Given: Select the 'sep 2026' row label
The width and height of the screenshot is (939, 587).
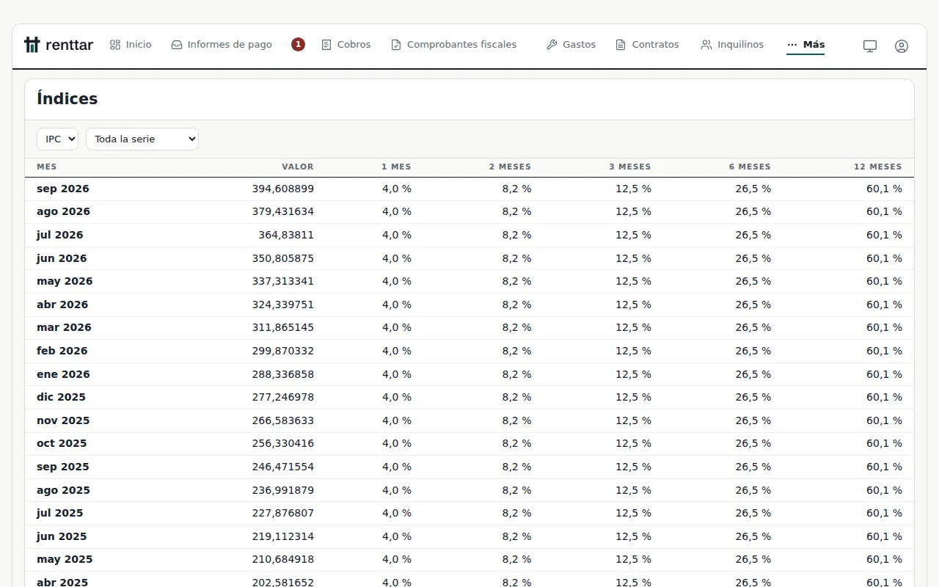Looking at the screenshot, I should [x=63, y=189].
